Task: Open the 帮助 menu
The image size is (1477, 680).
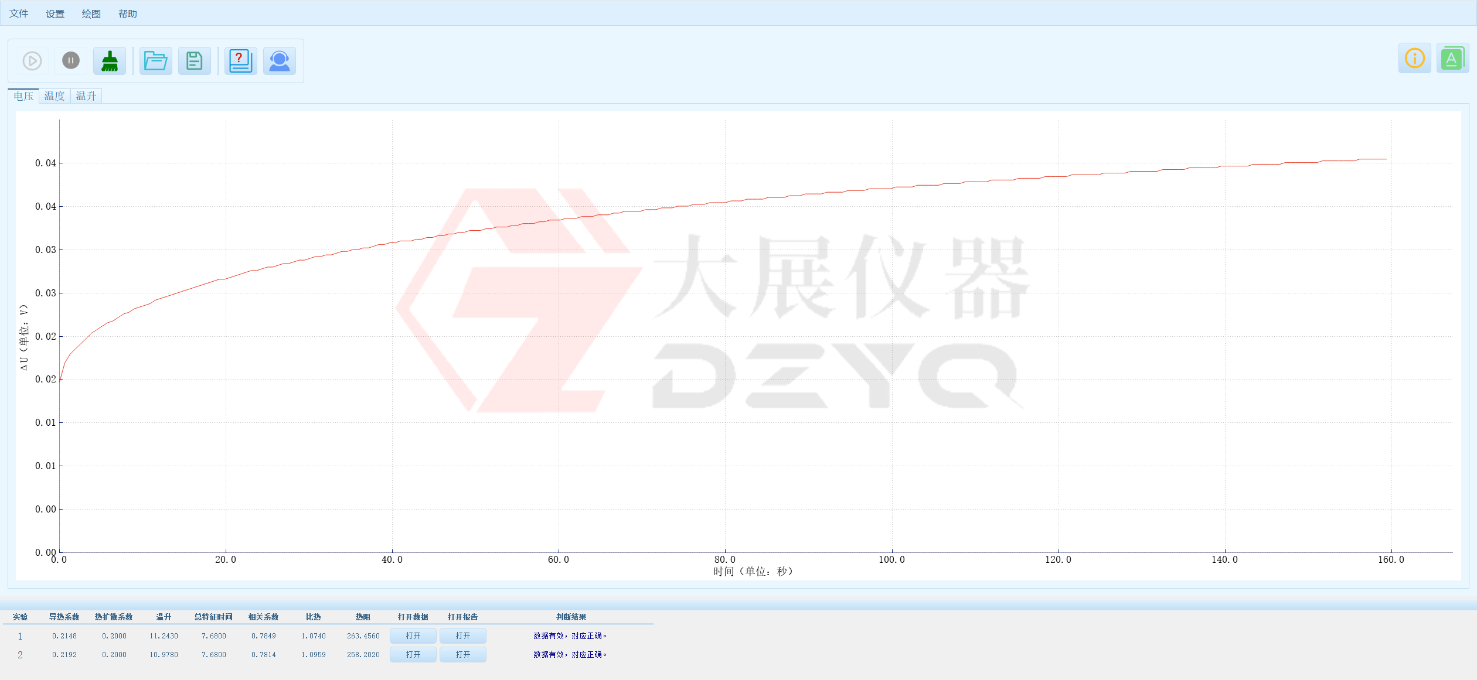Action: [128, 13]
